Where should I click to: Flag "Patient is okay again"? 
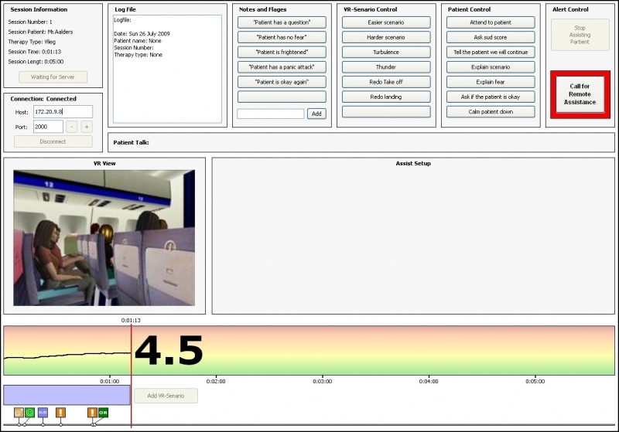point(282,82)
